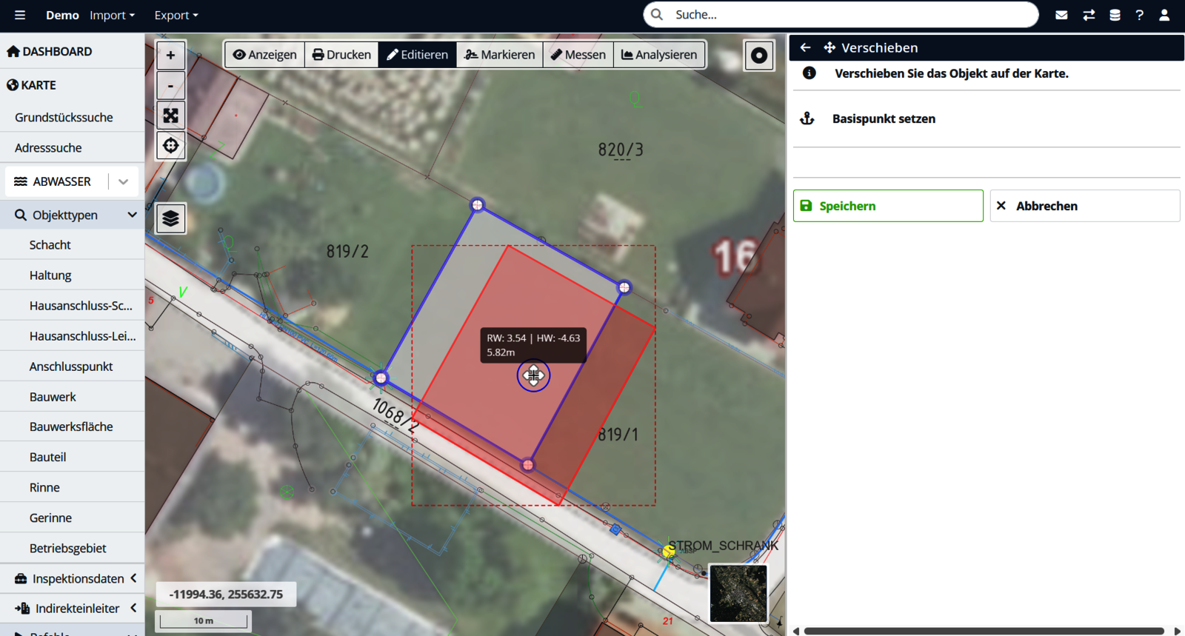Open Grundstückssuche in the sidebar
Viewport: 1185px width, 636px height.
64,117
